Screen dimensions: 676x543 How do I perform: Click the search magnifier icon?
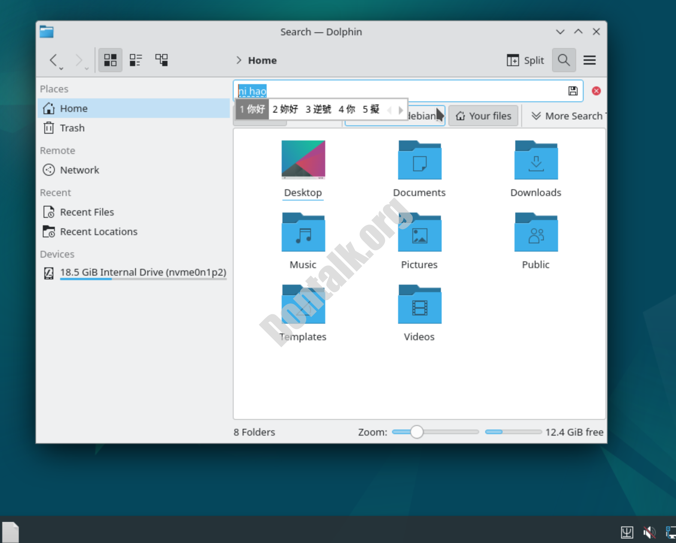coord(564,60)
